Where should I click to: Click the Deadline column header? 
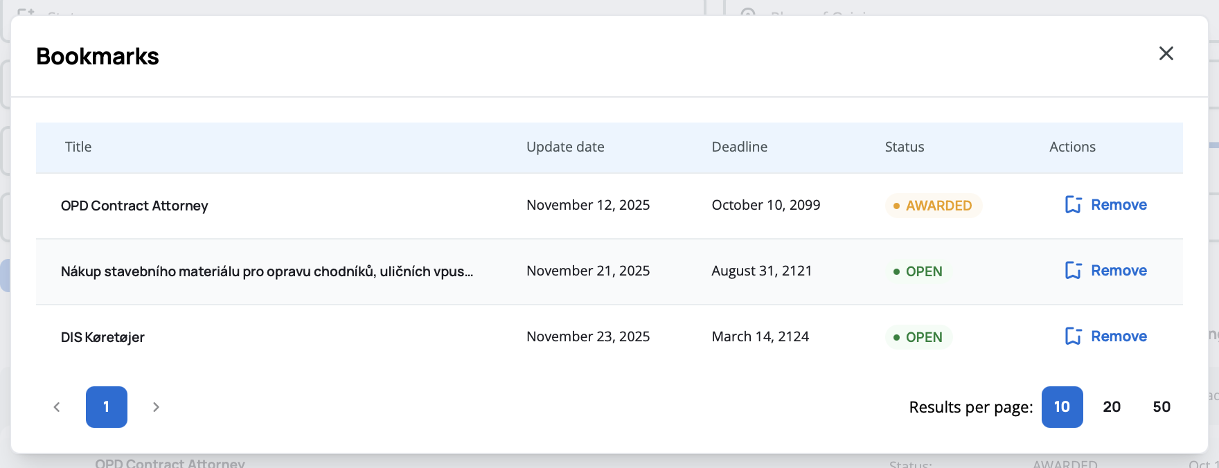click(739, 147)
